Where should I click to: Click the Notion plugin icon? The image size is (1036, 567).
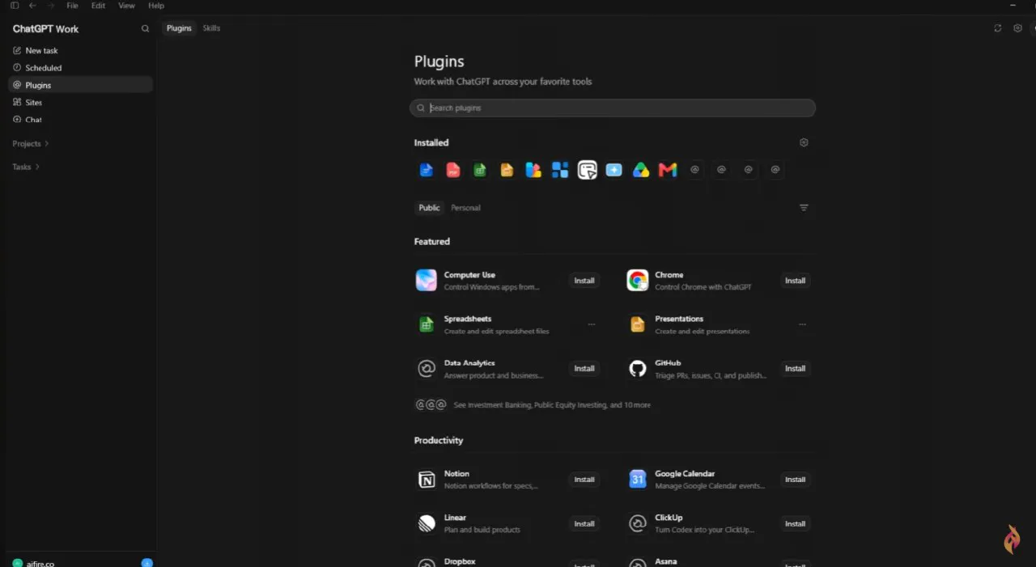point(427,480)
